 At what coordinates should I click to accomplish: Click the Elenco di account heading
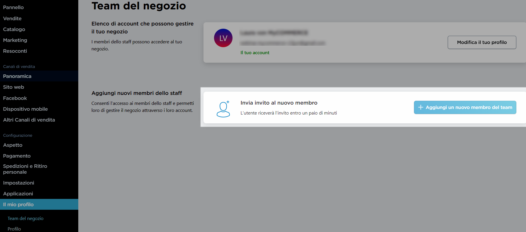(x=142, y=28)
